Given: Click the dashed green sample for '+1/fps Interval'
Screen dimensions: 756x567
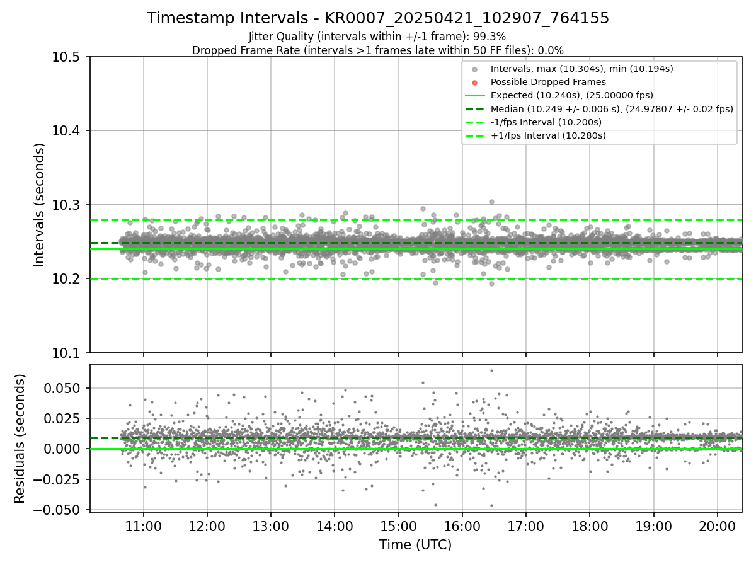Looking at the screenshot, I should (x=474, y=135).
